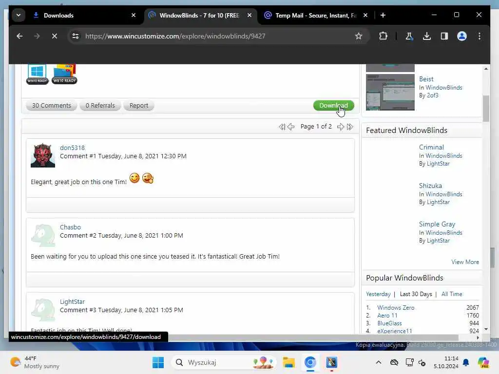Show hidden system tray icons chevron
The width and height of the screenshot is (499, 374).
[378, 362]
